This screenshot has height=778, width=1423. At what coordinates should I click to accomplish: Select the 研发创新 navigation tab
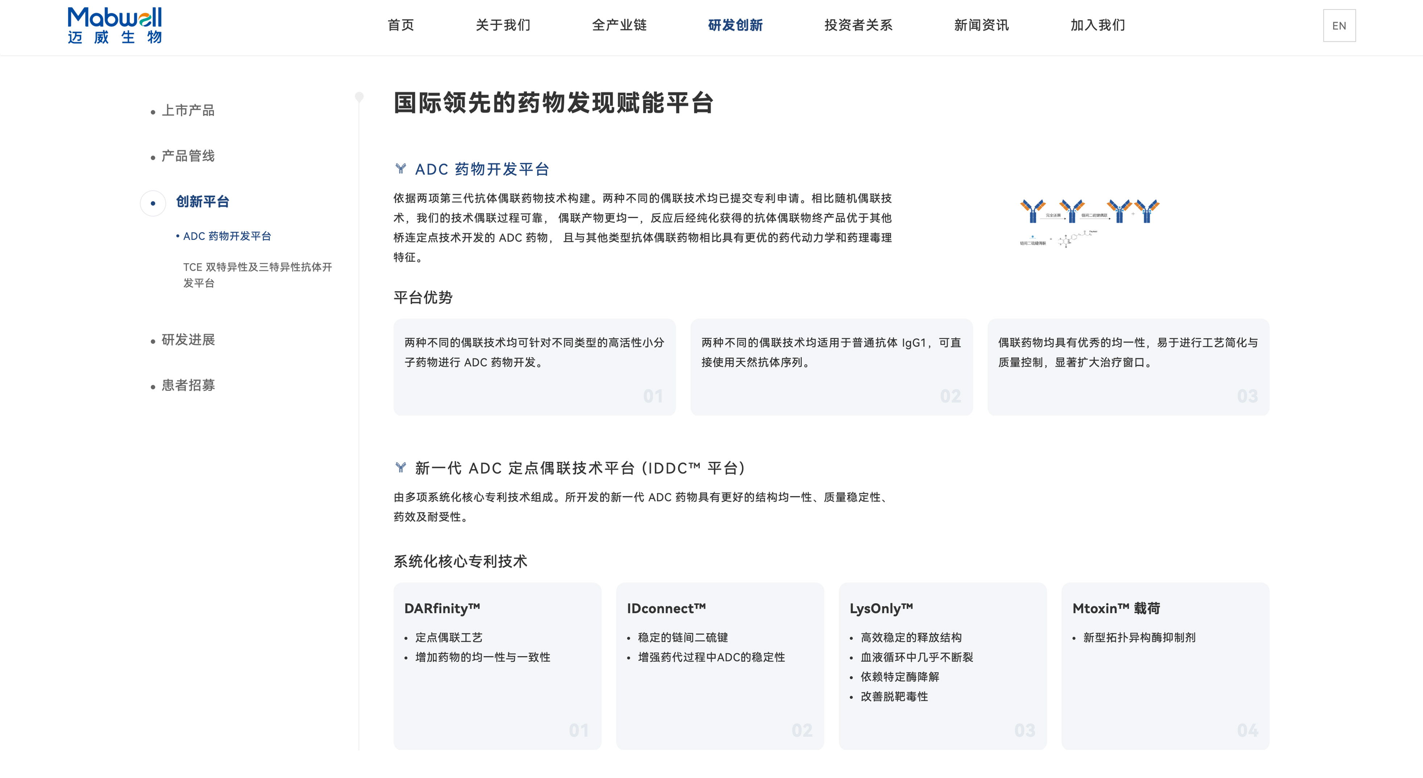point(735,25)
